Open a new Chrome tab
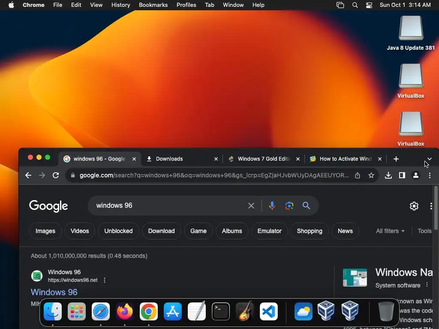Viewport: 439px width, 329px height. [x=396, y=159]
